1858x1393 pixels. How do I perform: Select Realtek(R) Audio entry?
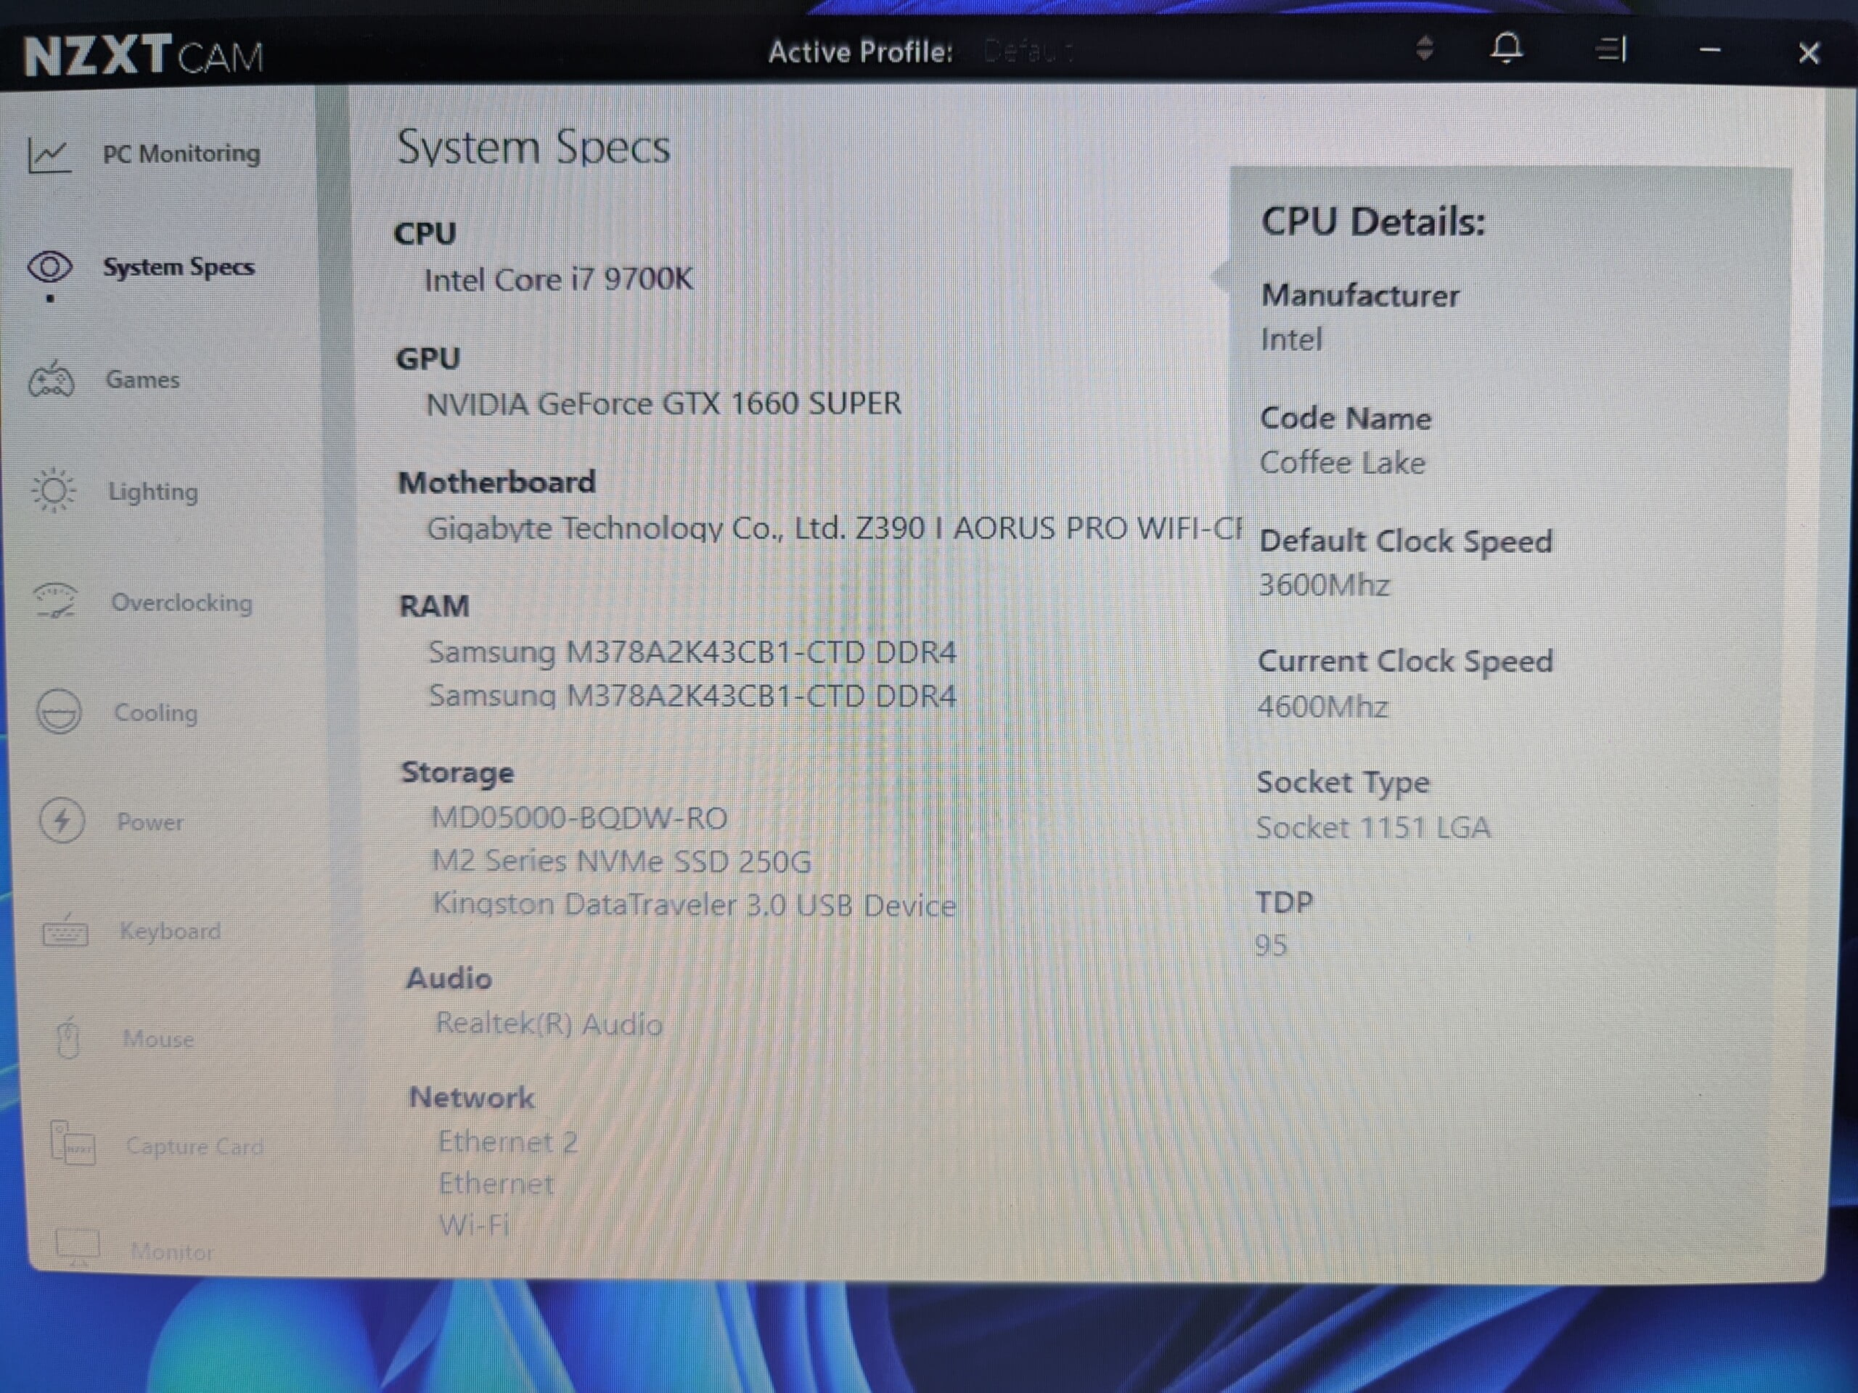(549, 1024)
